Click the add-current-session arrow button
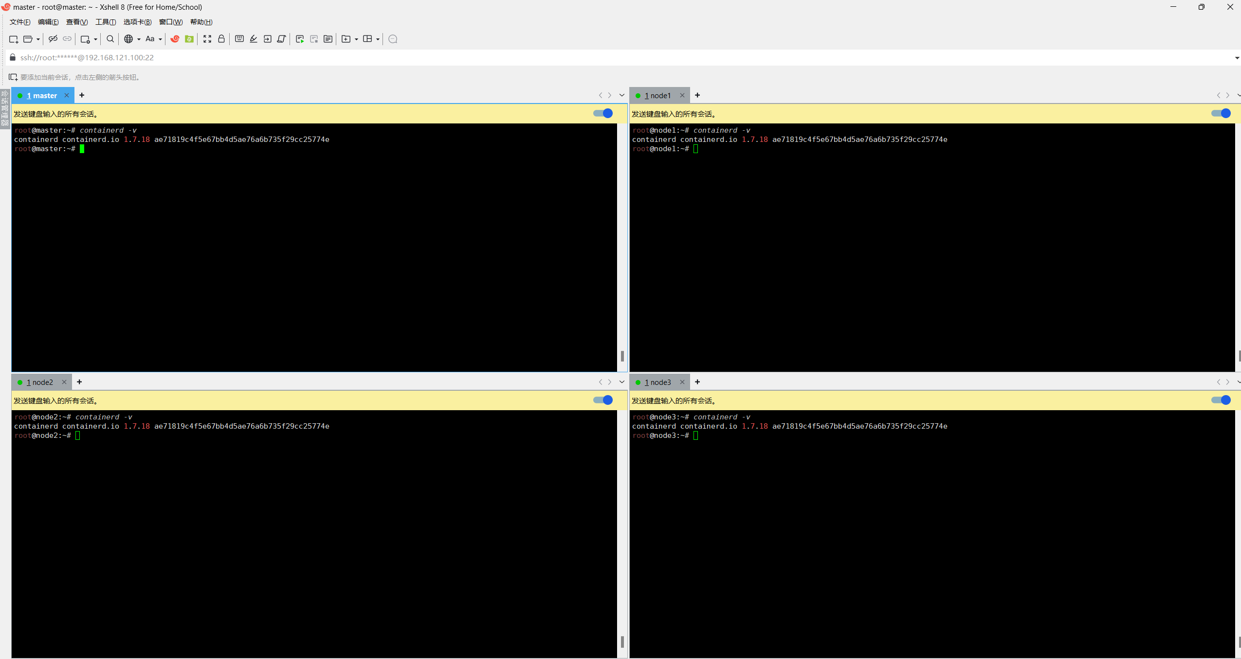The height and width of the screenshot is (659, 1241). click(13, 77)
